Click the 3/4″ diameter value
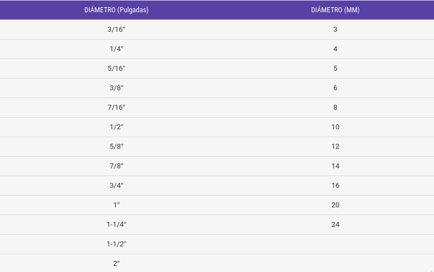434x272 pixels. pyautogui.click(x=116, y=186)
